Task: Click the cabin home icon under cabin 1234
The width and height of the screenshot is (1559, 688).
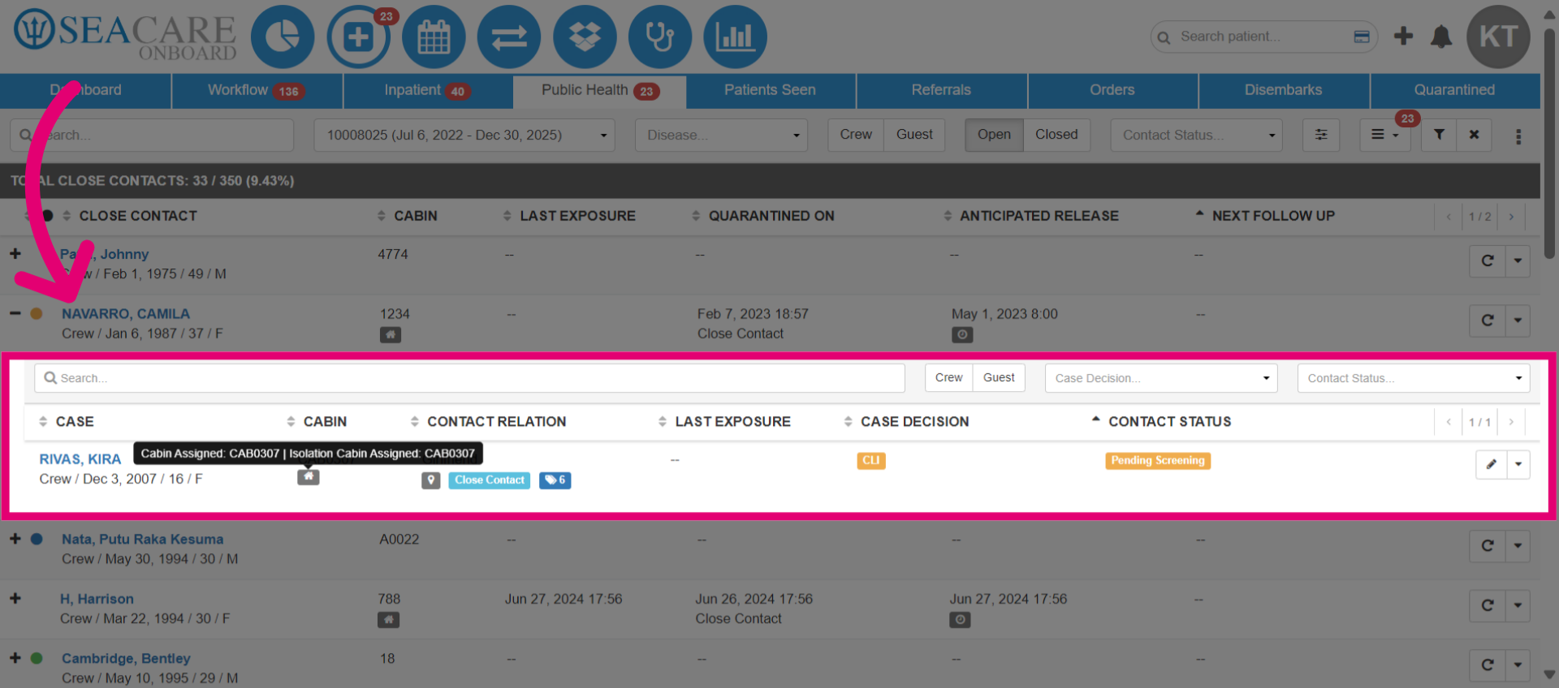Action: [391, 334]
